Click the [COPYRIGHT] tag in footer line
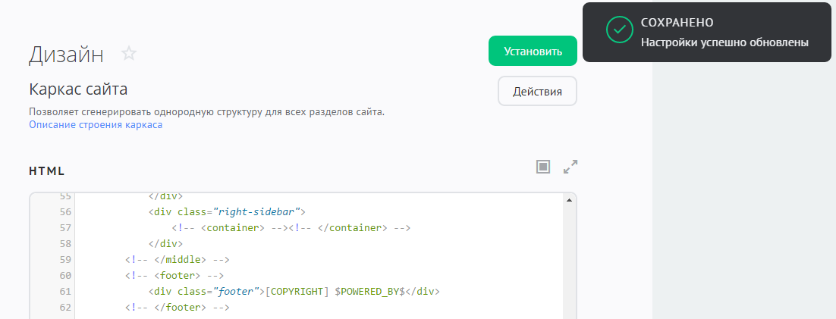The height and width of the screenshot is (319, 836). click(x=297, y=291)
